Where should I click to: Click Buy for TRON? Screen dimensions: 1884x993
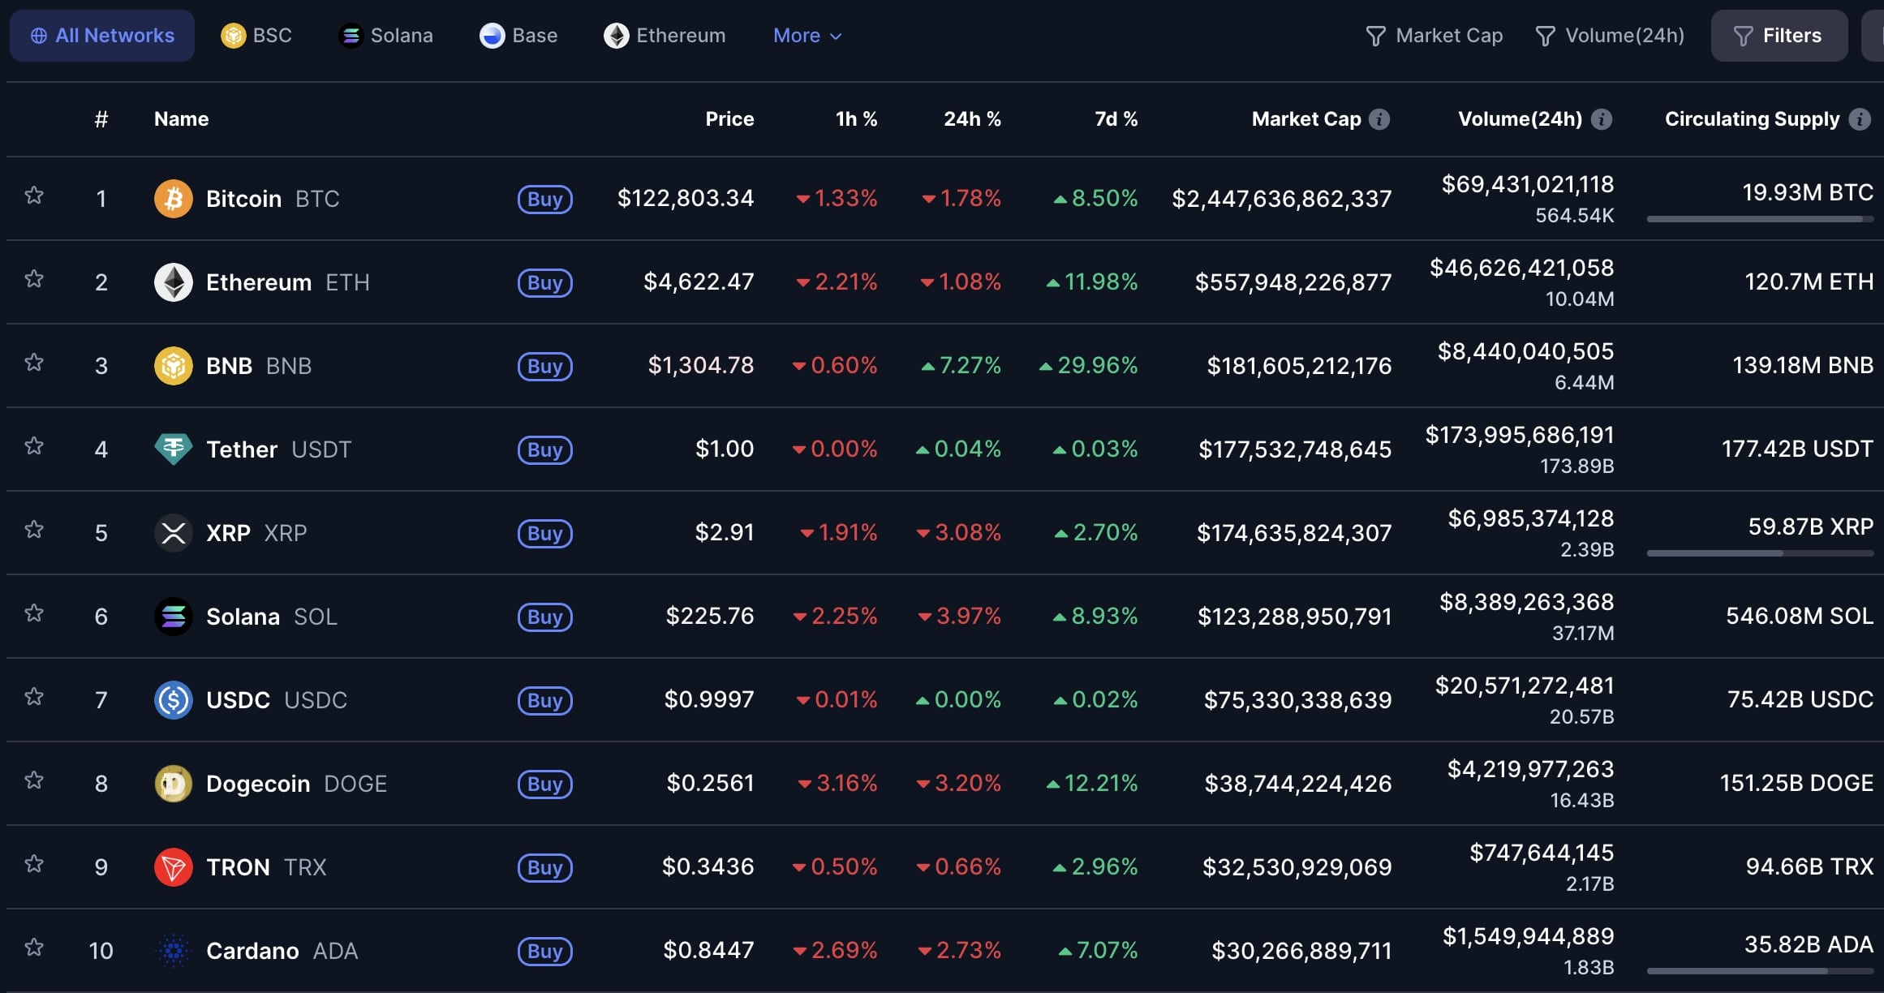(545, 868)
